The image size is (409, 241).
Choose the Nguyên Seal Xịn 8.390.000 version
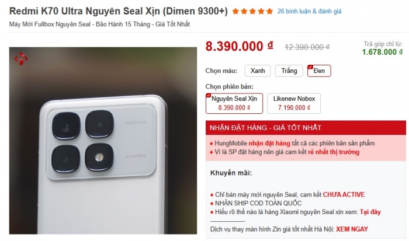(234, 103)
